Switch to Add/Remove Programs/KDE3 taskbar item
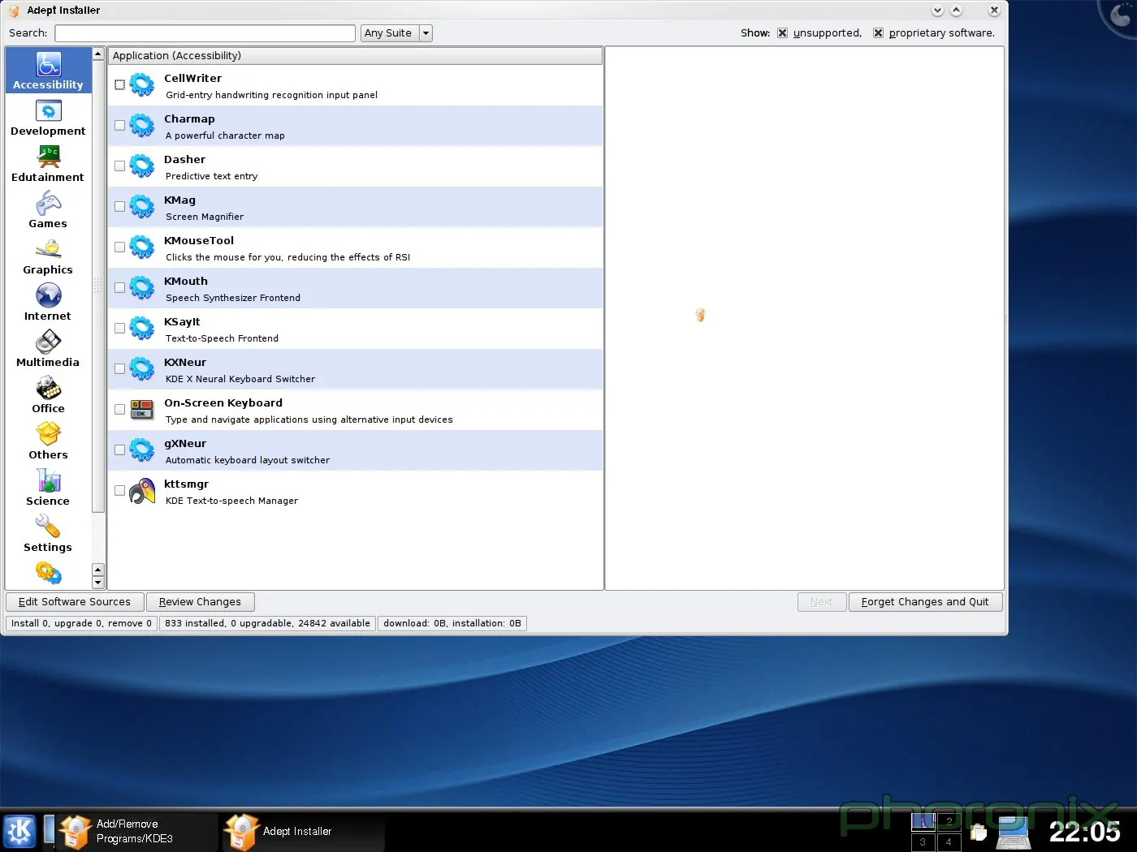 (138, 832)
